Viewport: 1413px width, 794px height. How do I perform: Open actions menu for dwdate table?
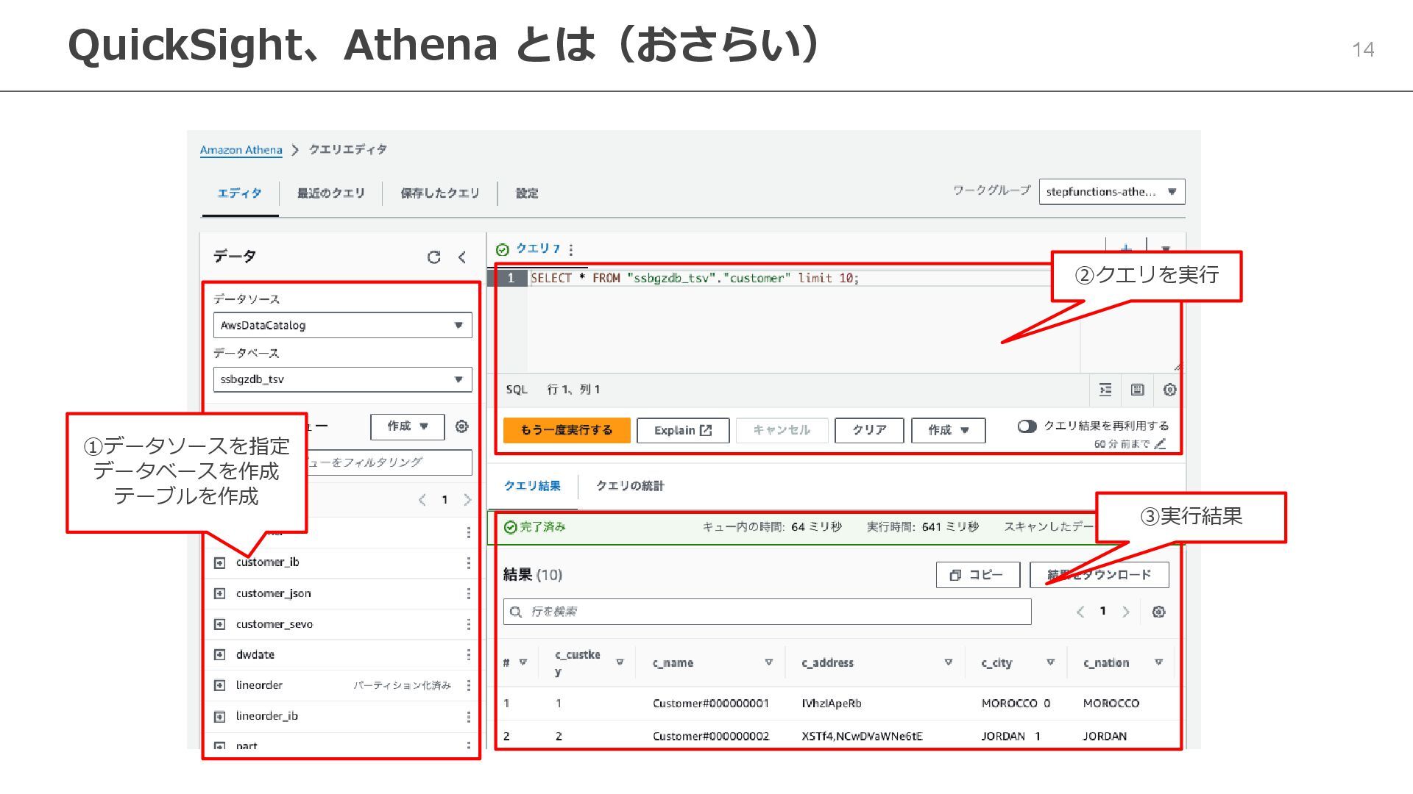click(468, 654)
